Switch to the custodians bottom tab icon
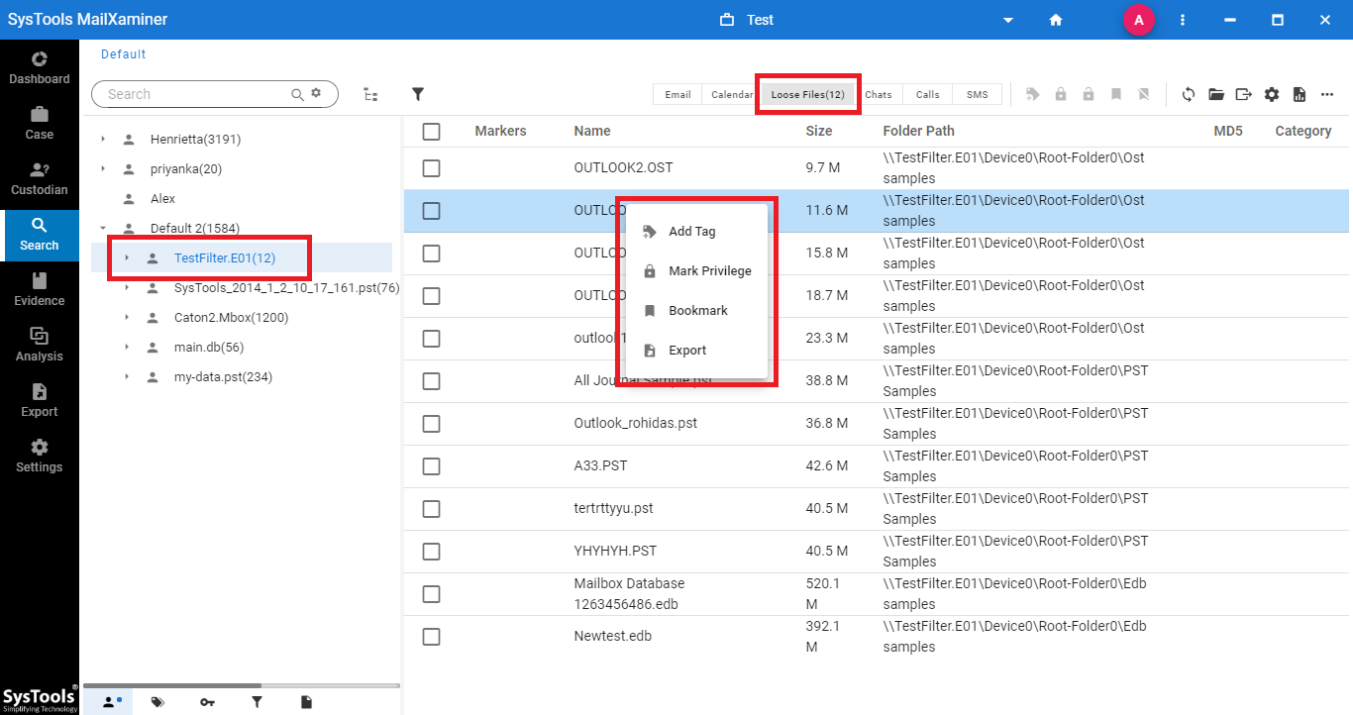 (x=110, y=702)
